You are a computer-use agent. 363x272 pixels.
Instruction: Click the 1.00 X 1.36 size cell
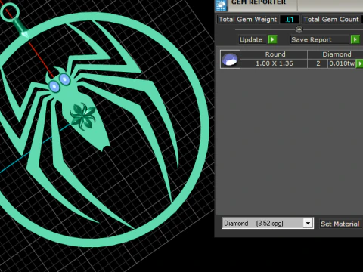[274, 63]
